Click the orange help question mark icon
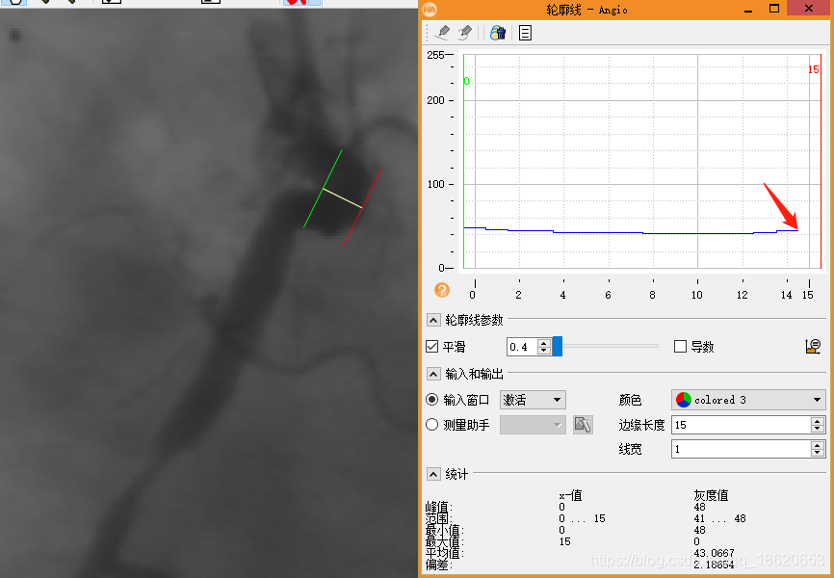Viewport: 834px width, 578px height. coord(441,290)
